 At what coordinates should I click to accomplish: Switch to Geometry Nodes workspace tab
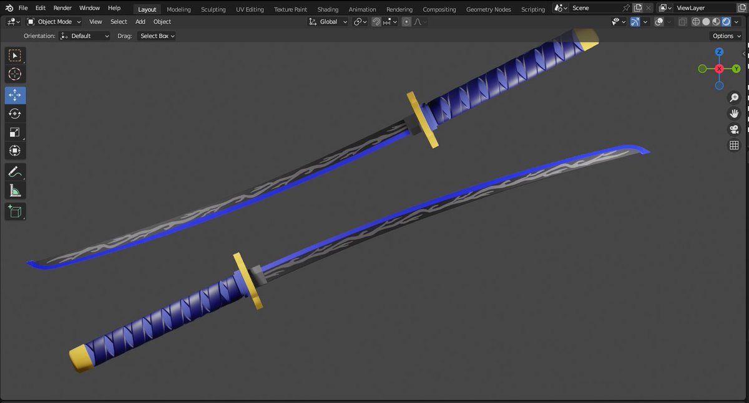pyautogui.click(x=488, y=9)
